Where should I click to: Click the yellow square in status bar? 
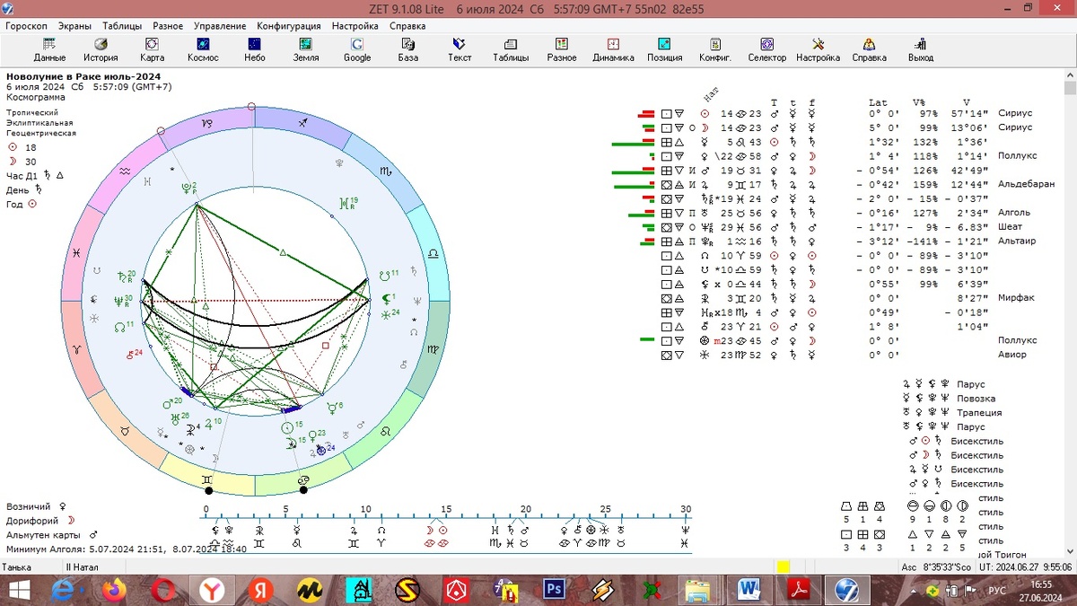[x=784, y=567]
